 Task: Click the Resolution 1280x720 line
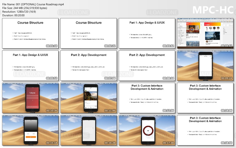click(19, 12)
